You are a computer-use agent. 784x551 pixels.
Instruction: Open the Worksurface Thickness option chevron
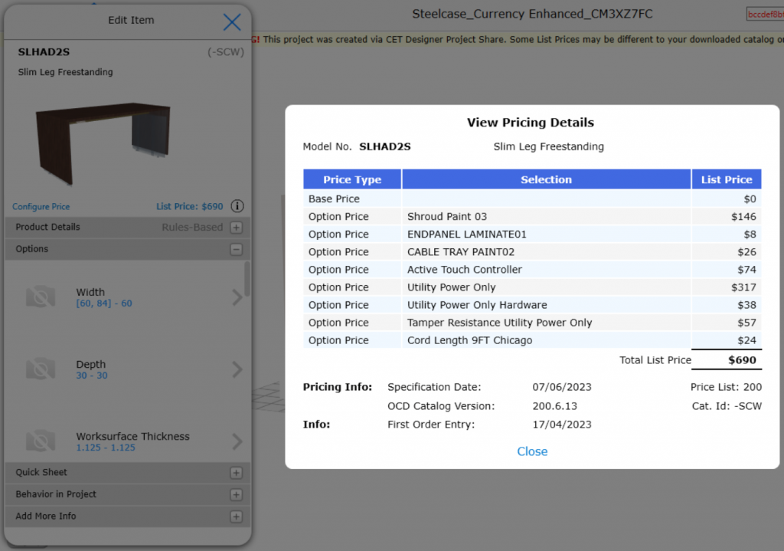(x=237, y=441)
